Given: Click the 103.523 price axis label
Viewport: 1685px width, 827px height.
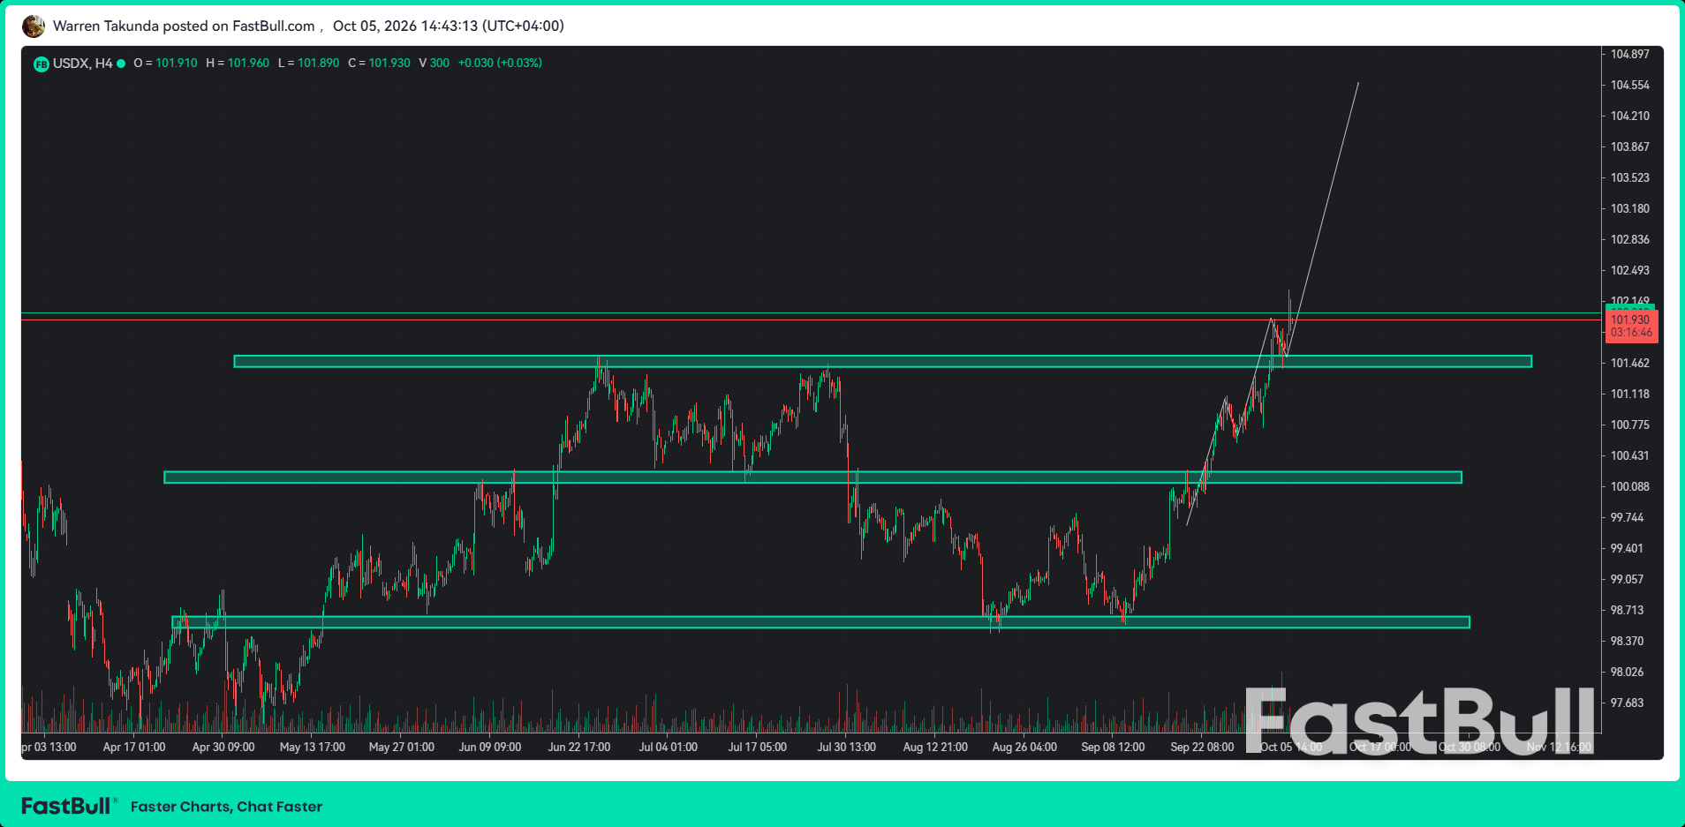Looking at the screenshot, I should coord(1629,178).
